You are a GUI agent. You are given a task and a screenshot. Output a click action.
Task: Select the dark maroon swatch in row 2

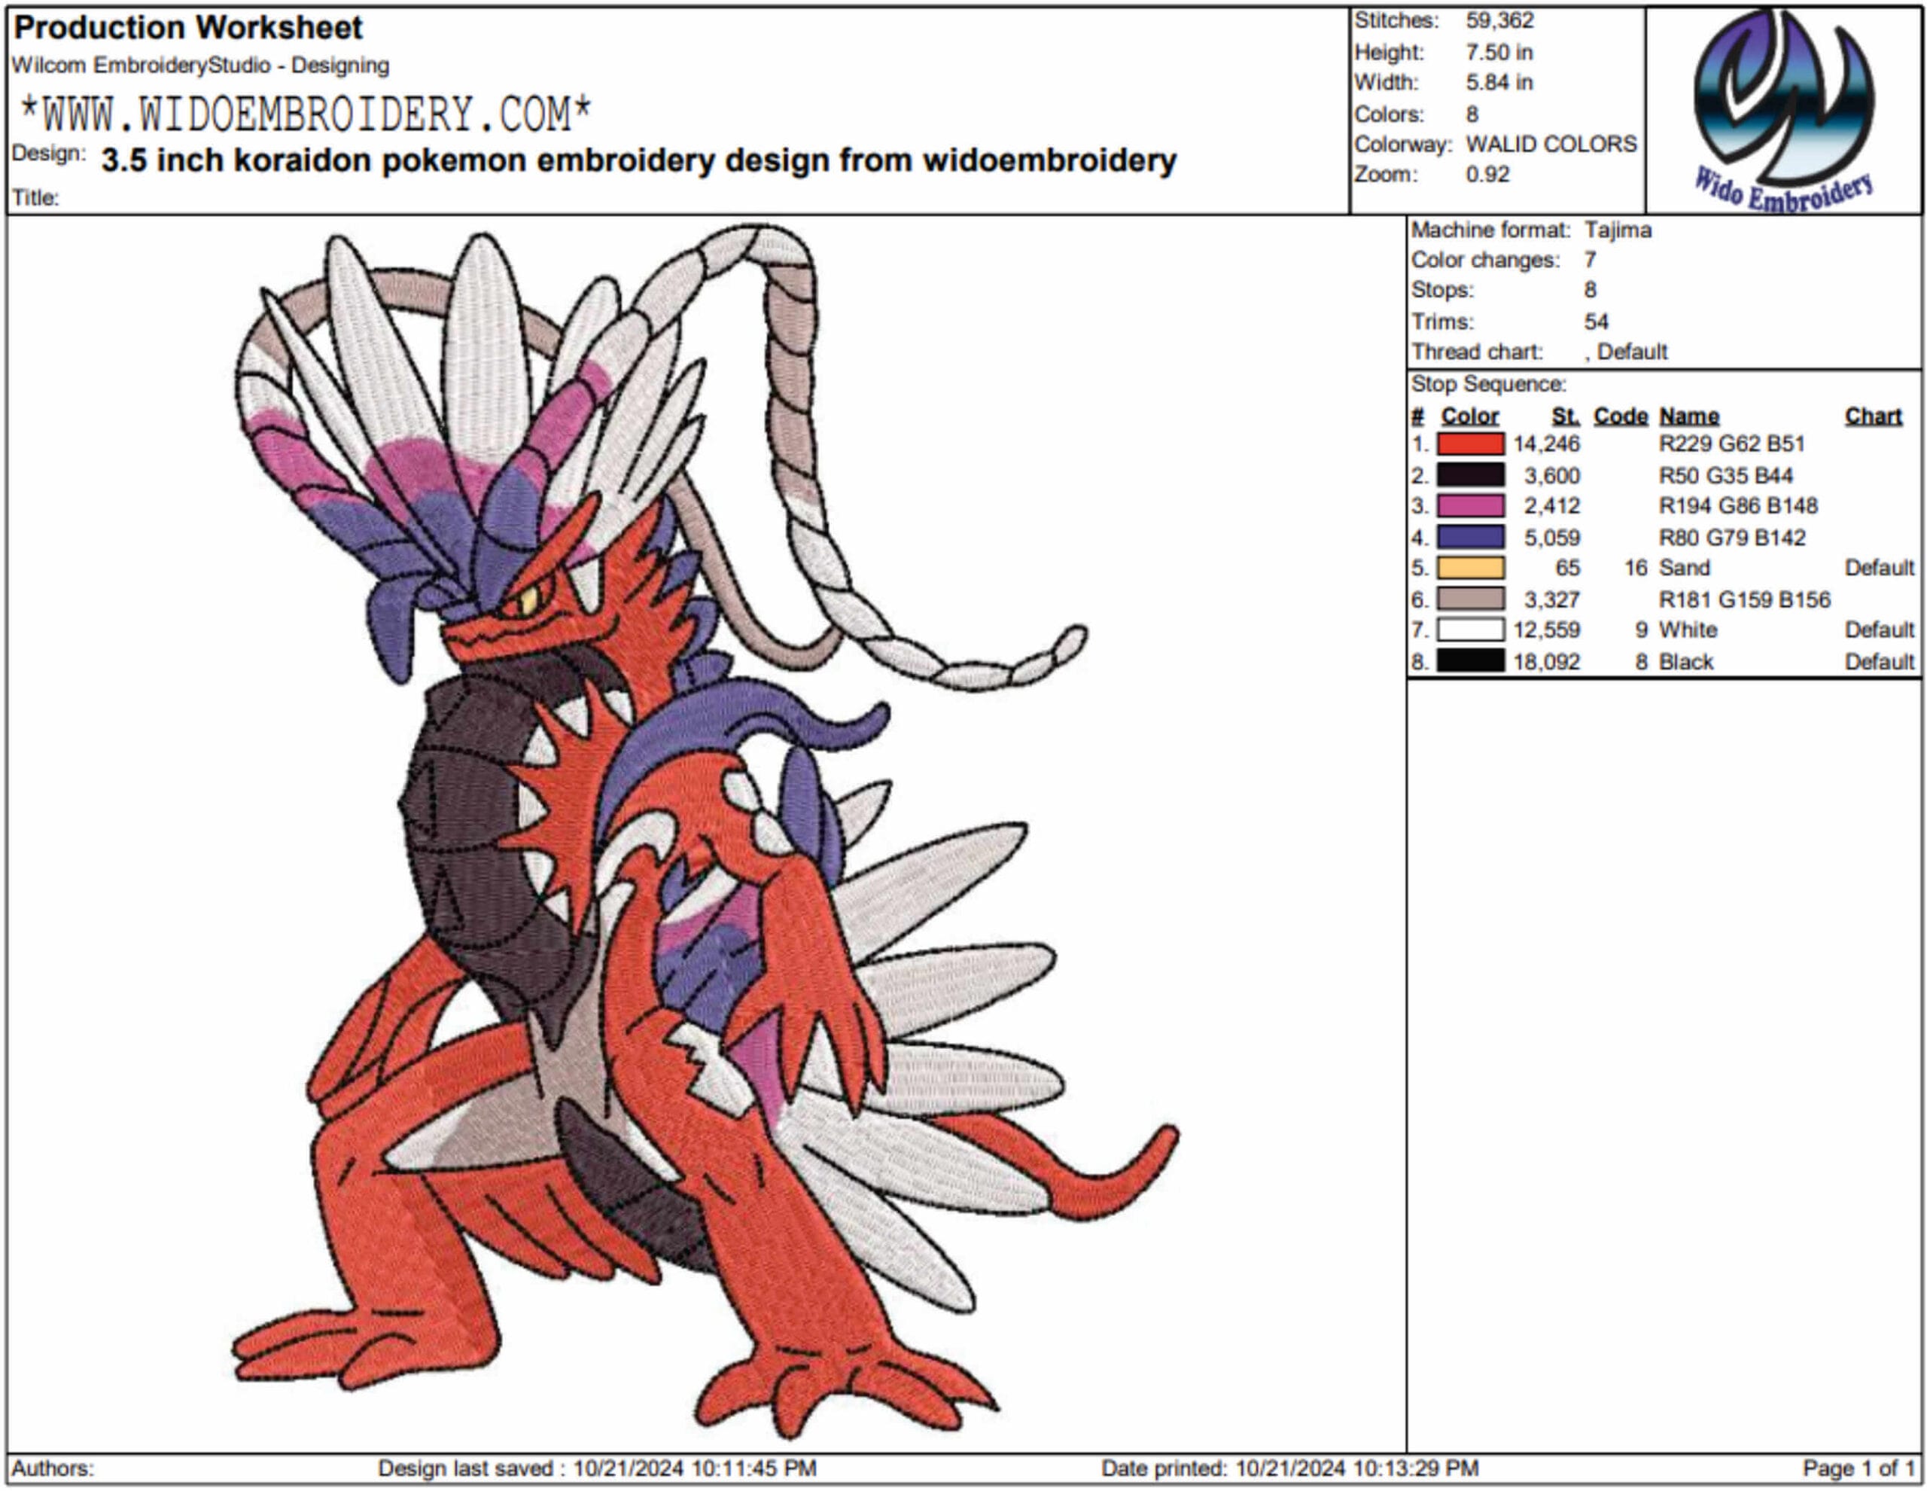1470,475
